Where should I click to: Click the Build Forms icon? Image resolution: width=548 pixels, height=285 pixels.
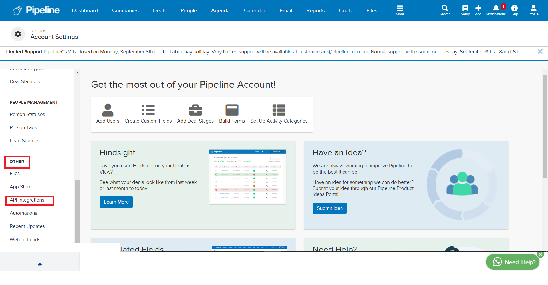(x=232, y=110)
